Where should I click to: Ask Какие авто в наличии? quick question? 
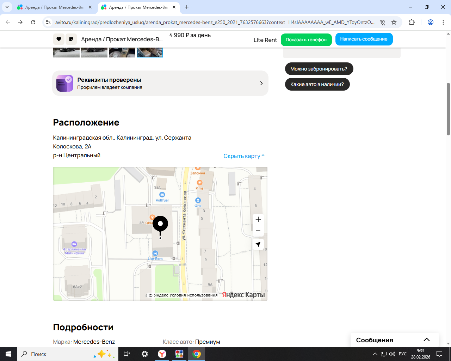click(317, 84)
